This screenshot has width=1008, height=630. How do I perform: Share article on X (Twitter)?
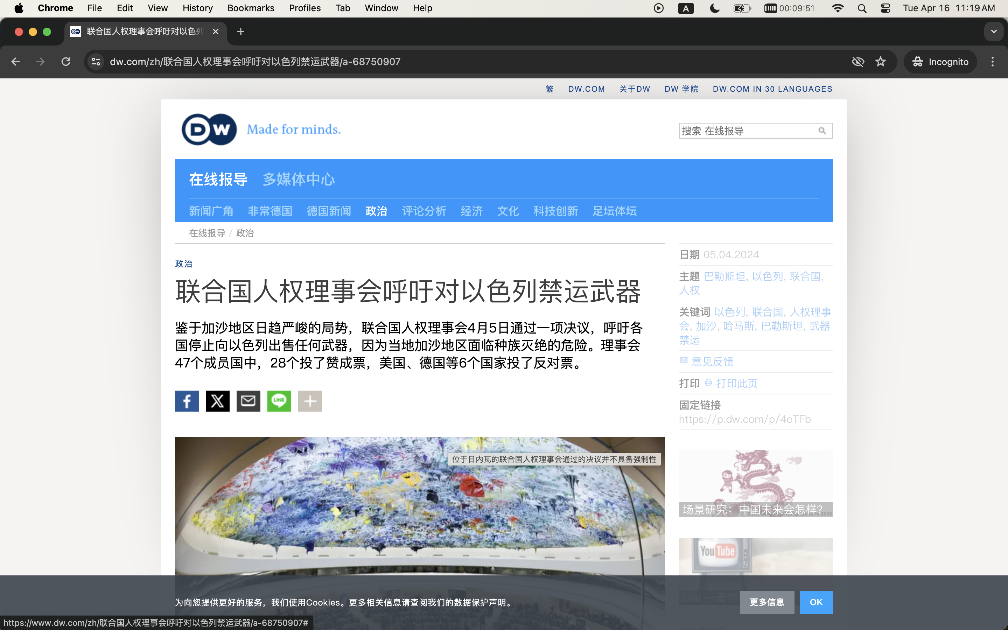point(217,401)
